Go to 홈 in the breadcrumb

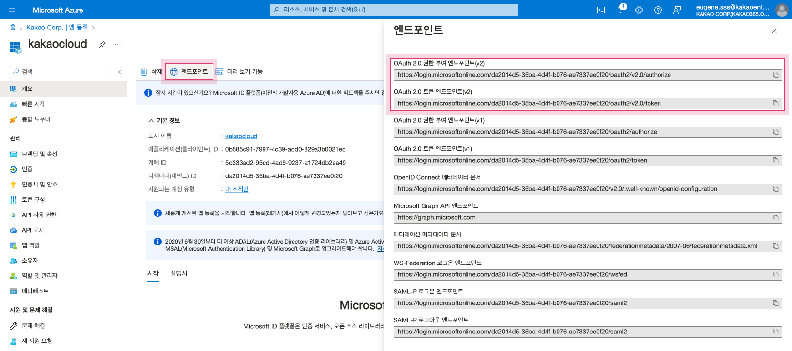tap(13, 28)
